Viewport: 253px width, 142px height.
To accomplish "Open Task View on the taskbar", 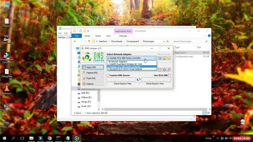I will [22, 138].
